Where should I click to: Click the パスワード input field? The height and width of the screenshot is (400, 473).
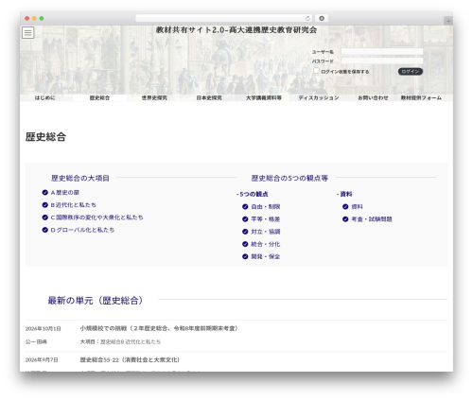click(382, 61)
